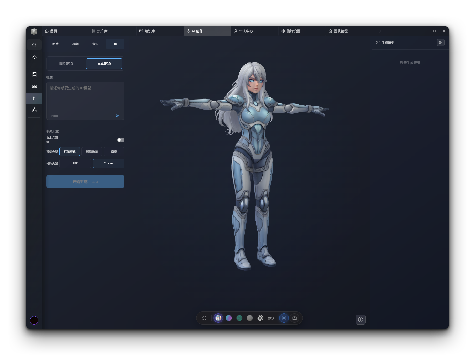This screenshot has width=475, height=355.
Task: Click the open-book knowledge sidebar icon
Action: [34, 86]
